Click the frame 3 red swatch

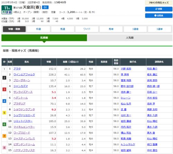[x=4, y=89]
